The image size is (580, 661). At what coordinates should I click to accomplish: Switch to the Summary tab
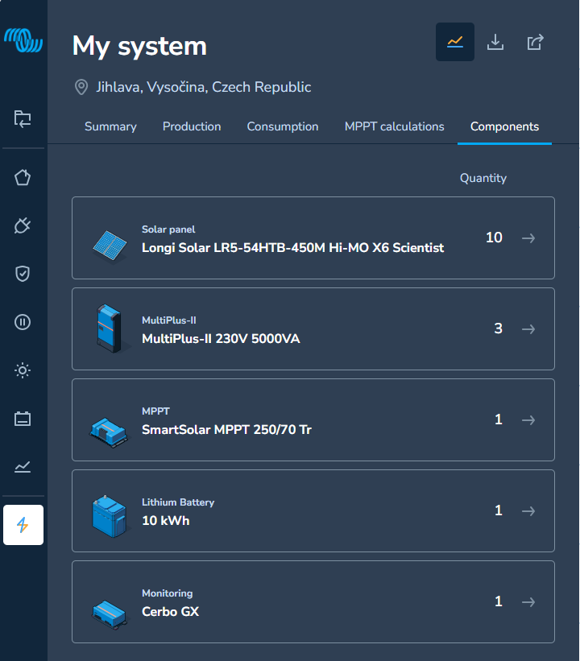pyautogui.click(x=110, y=126)
